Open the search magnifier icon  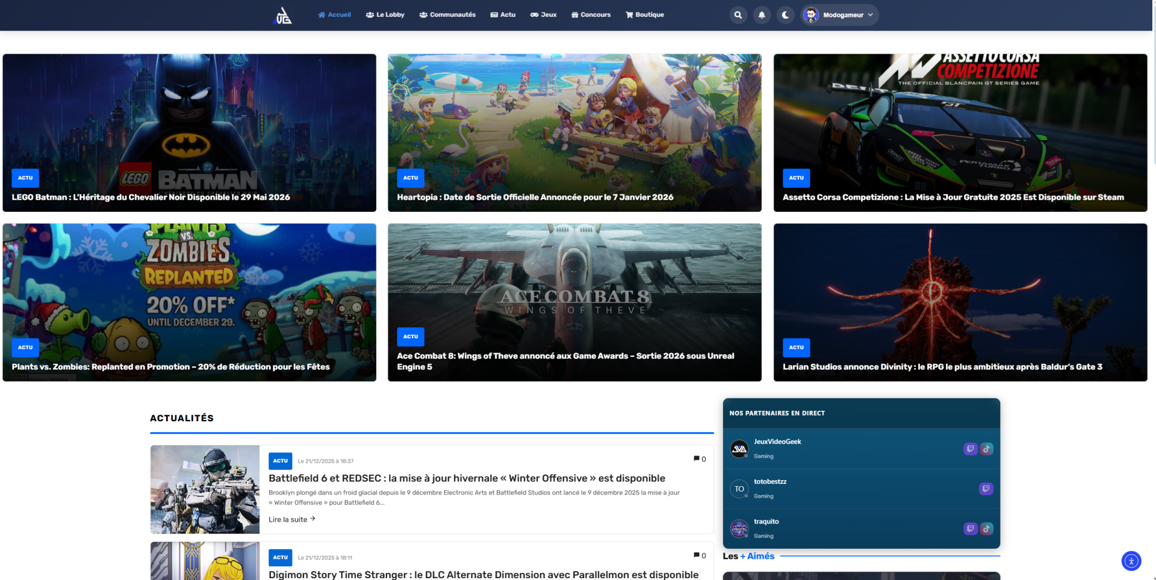coord(738,15)
